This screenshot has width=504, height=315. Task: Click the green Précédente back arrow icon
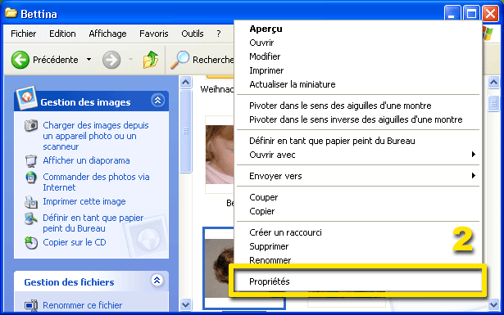[x=20, y=60]
